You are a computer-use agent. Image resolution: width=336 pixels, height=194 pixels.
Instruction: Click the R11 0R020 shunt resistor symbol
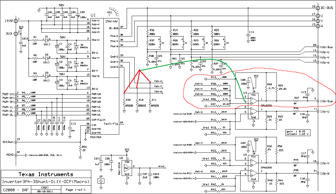[150, 103]
